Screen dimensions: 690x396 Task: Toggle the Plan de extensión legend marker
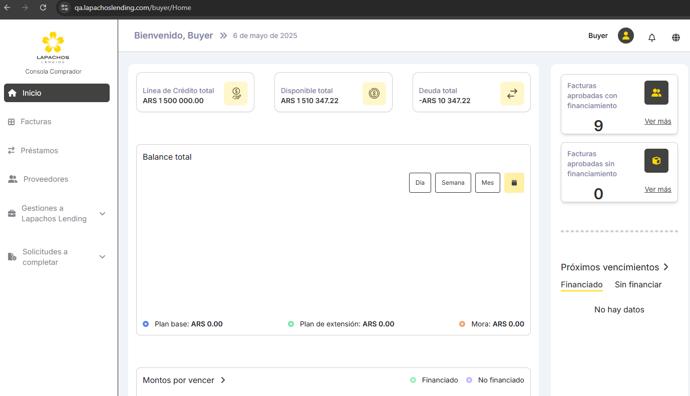291,324
